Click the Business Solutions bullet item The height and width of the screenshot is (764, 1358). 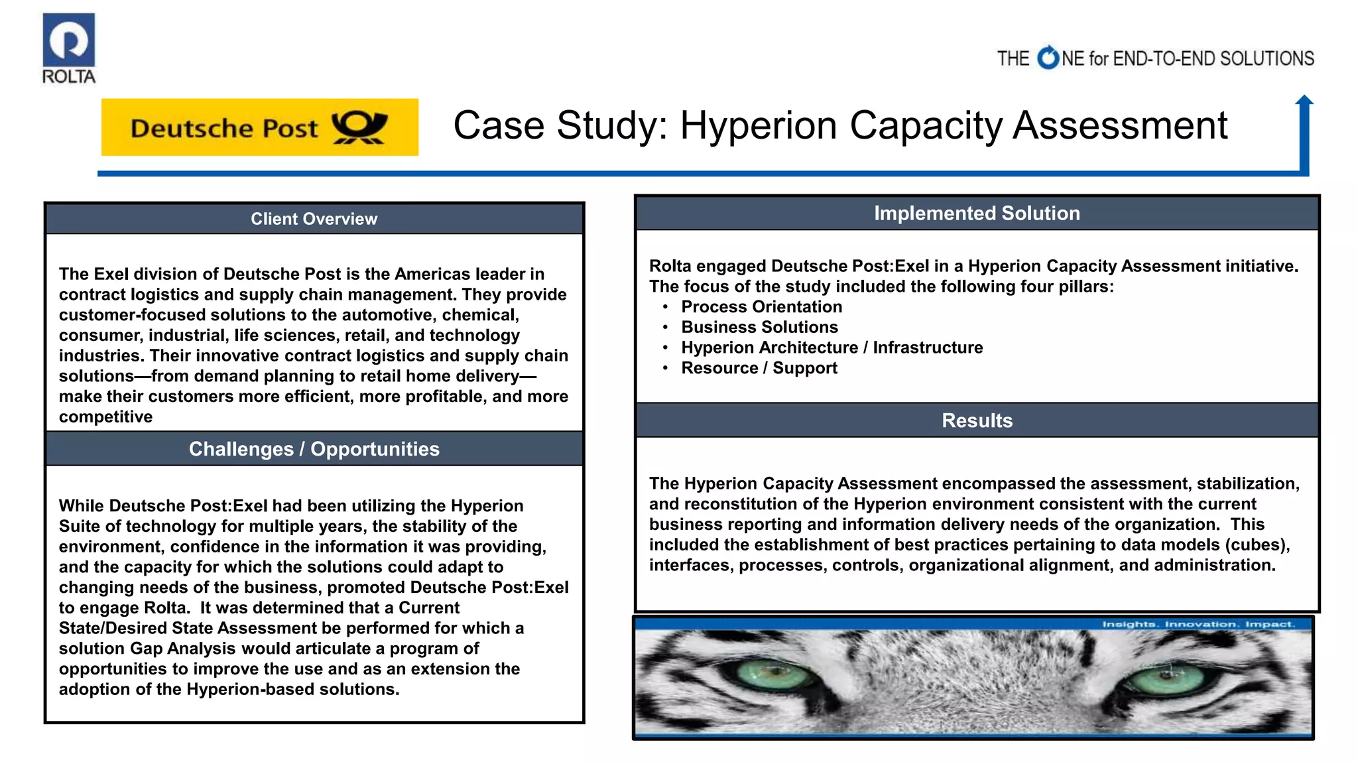tap(759, 327)
